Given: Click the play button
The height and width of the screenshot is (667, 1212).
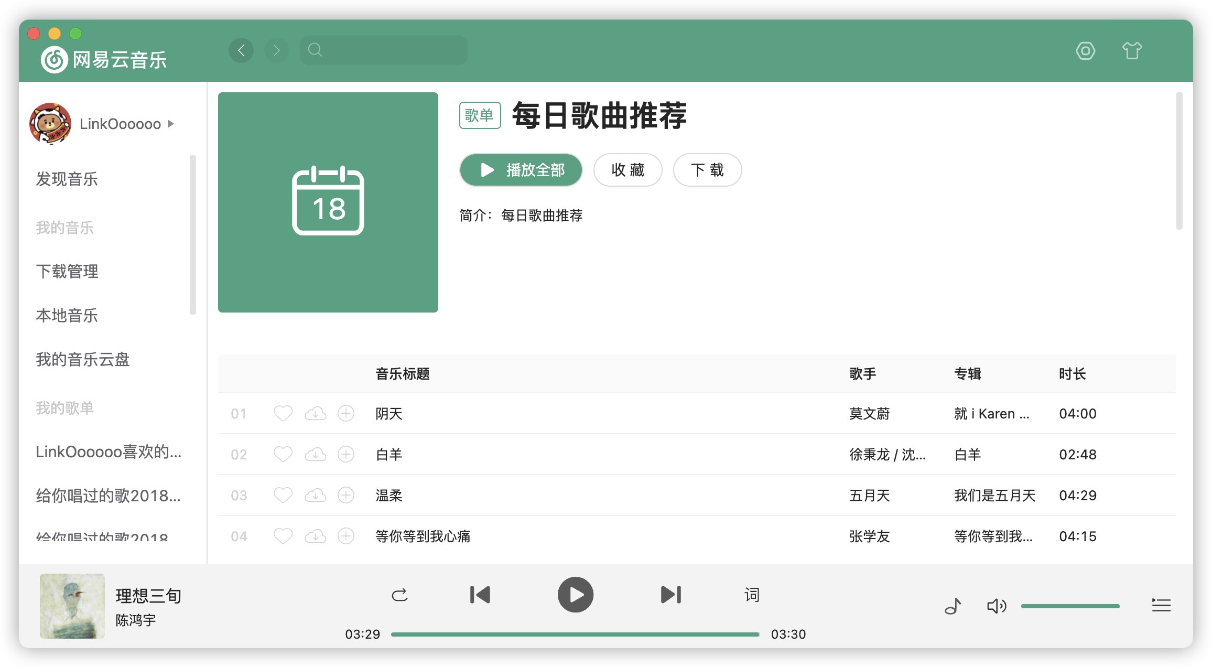Looking at the screenshot, I should [x=576, y=595].
